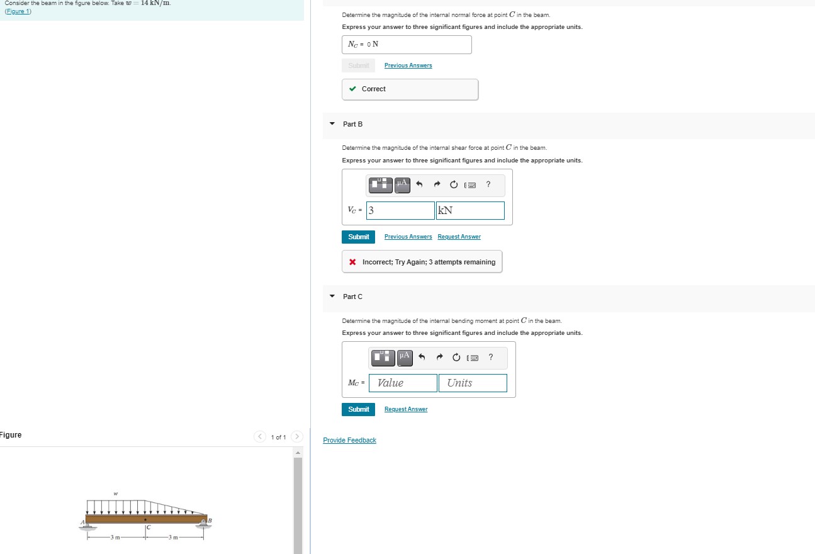Click the figure panel scrollbar up arrow
The image size is (815, 554).
click(298, 453)
